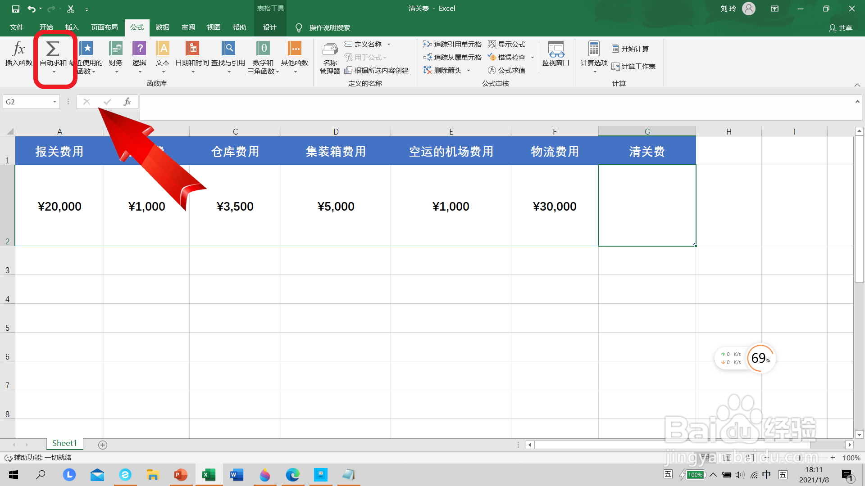Open the Financial (财务) functions icon
Screen dimensions: 865x486
pos(116,49)
